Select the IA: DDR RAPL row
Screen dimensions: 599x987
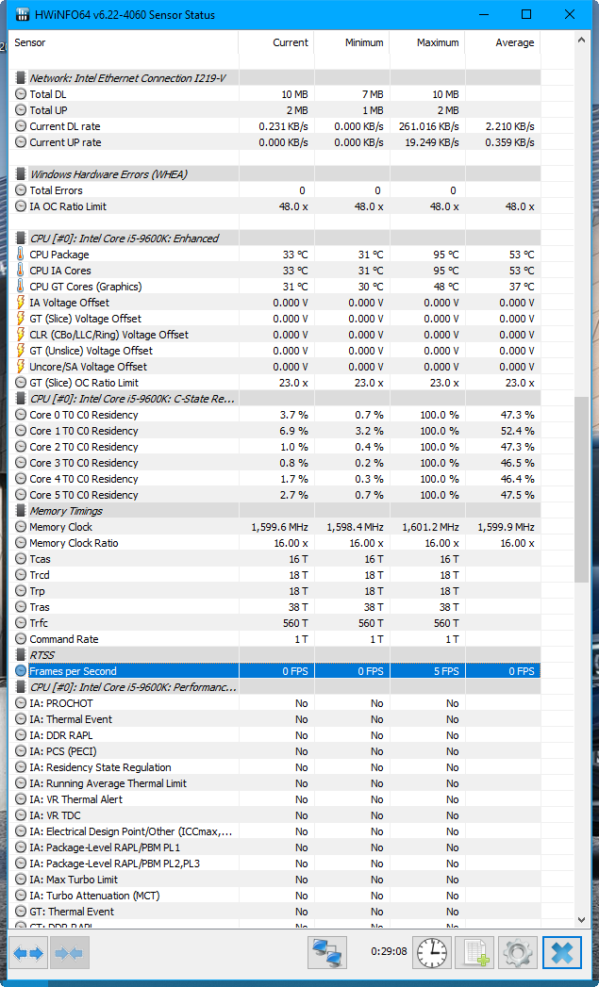pos(275,735)
